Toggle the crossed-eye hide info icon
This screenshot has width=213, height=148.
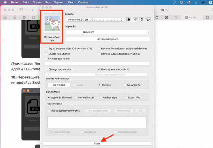pyautogui.click(x=148, y=20)
